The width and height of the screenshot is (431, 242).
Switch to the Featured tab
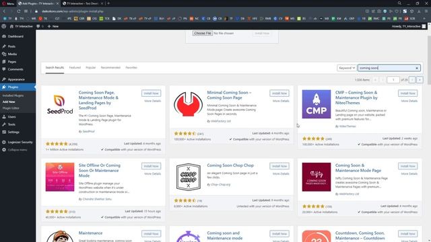tap(75, 67)
